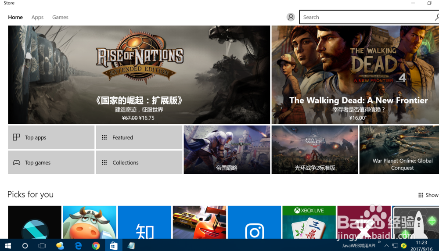
Task: Open the cow cartoon game app tile
Action: click(x=90, y=222)
